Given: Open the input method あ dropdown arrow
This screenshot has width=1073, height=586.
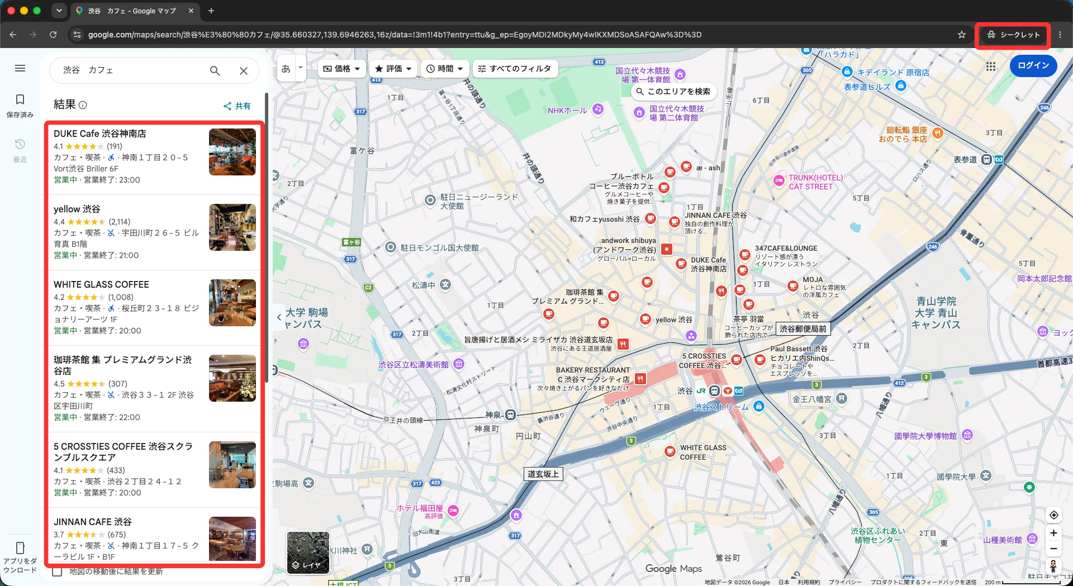Looking at the screenshot, I should pyautogui.click(x=301, y=68).
